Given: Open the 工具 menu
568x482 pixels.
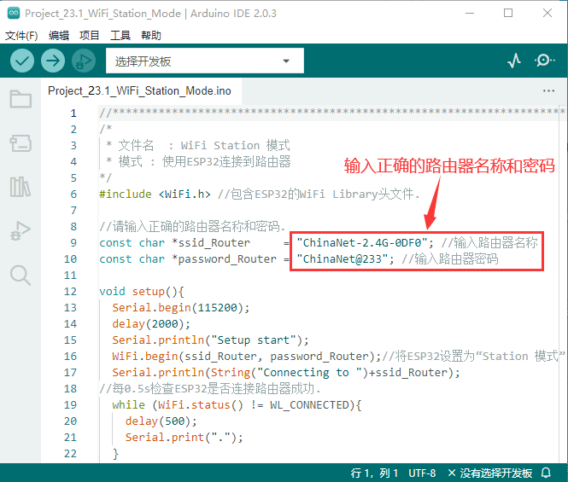Looking at the screenshot, I should tap(120, 35).
